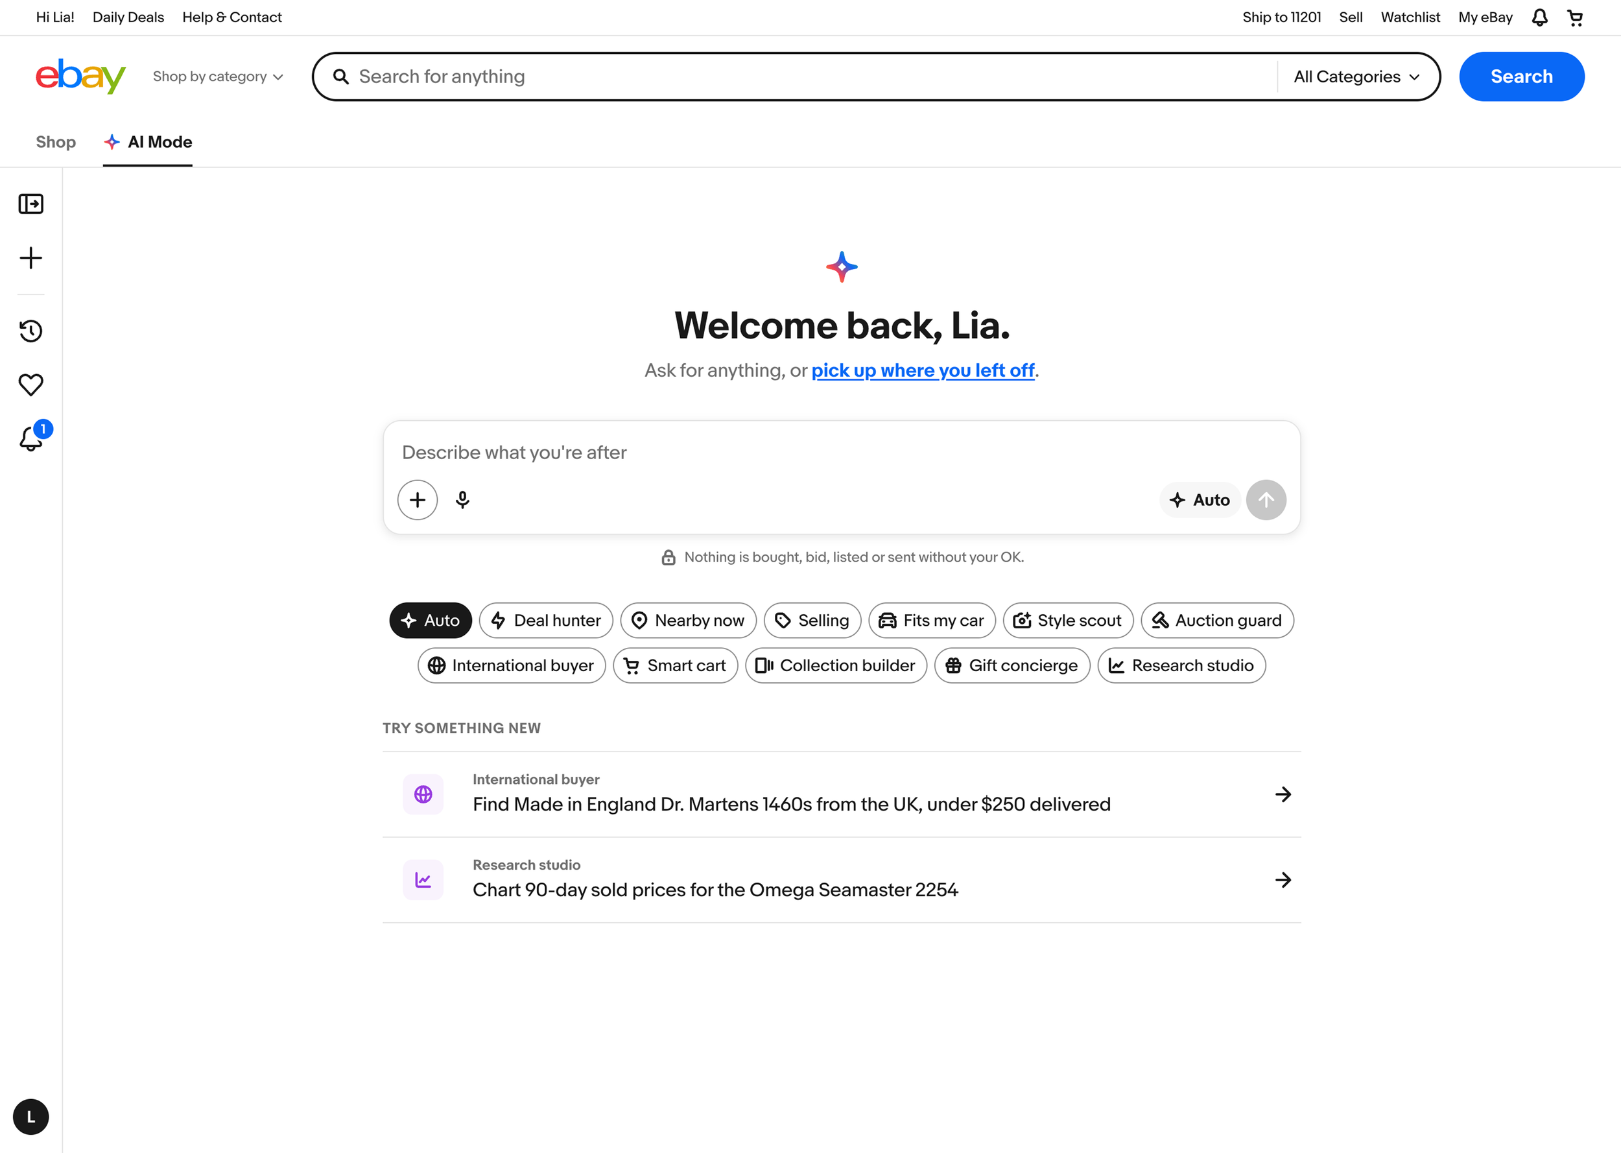Open saved items heart icon in the sidebar
1621x1153 pixels.
(x=30, y=385)
